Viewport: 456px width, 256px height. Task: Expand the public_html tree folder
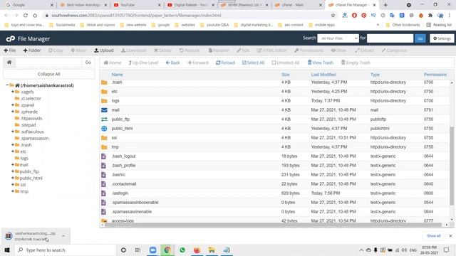click(x=13, y=178)
